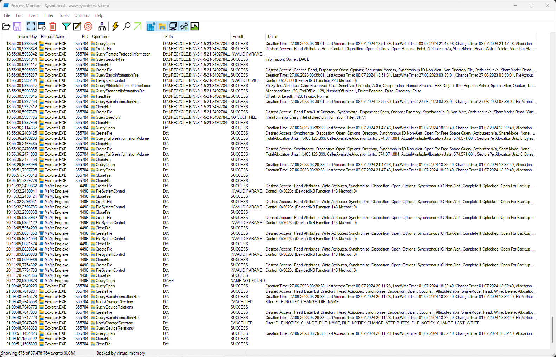Open the Options menu
The width and height of the screenshot is (556, 357).
pyautogui.click(x=82, y=15)
